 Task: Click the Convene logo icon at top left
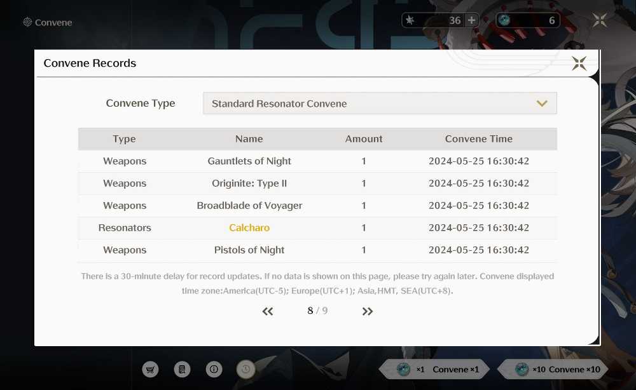(x=27, y=22)
